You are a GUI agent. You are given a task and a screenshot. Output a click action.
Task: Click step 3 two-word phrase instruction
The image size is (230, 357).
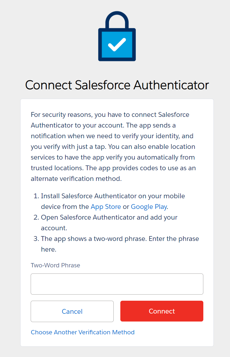tap(120, 239)
